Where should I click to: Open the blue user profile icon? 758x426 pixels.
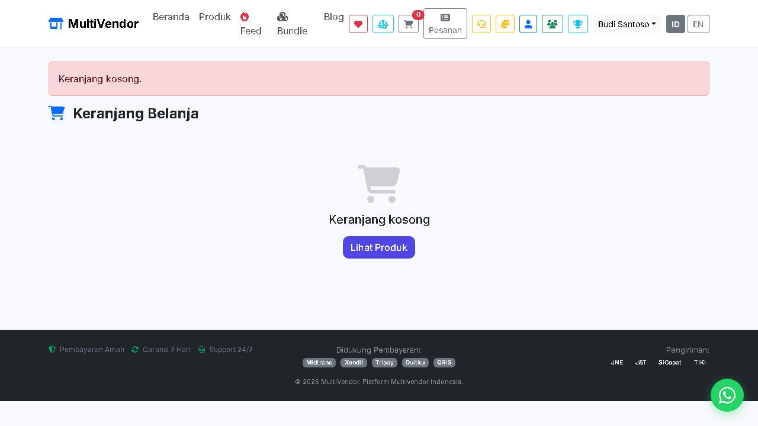[x=528, y=24]
